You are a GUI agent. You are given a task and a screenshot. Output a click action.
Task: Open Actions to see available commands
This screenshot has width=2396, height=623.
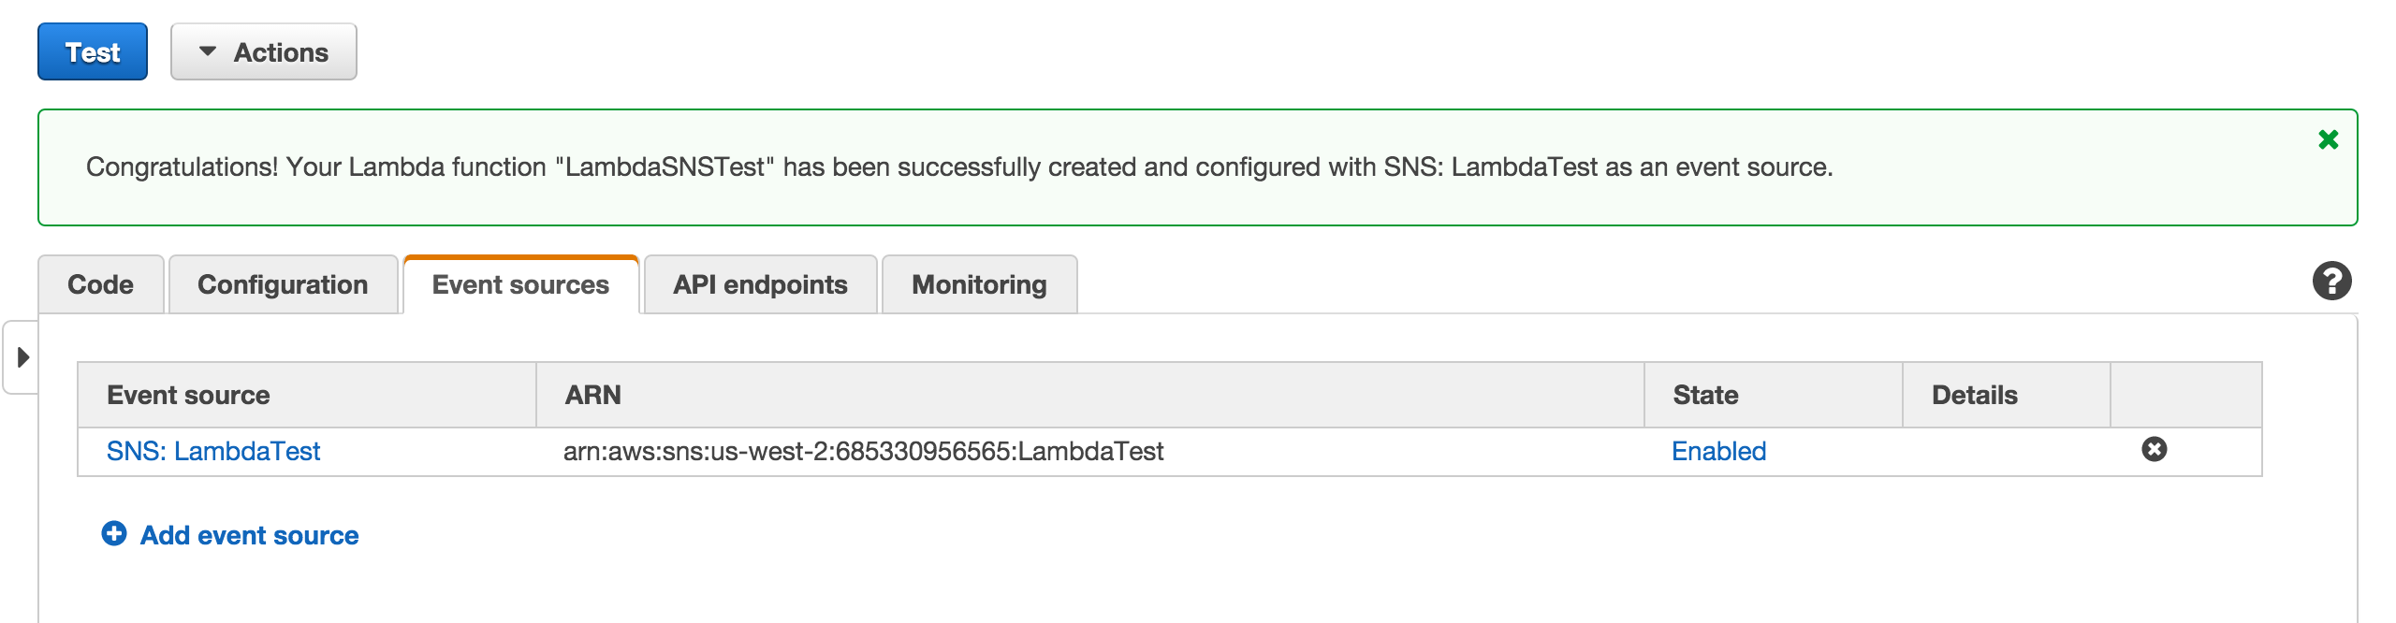(264, 51)
